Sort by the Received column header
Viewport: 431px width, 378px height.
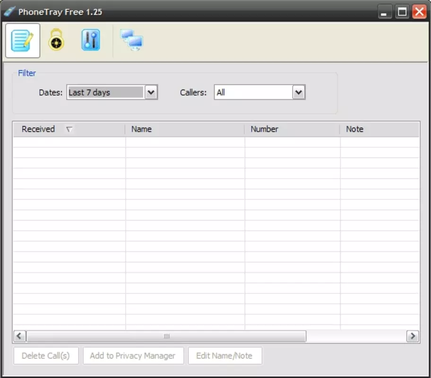69,129
